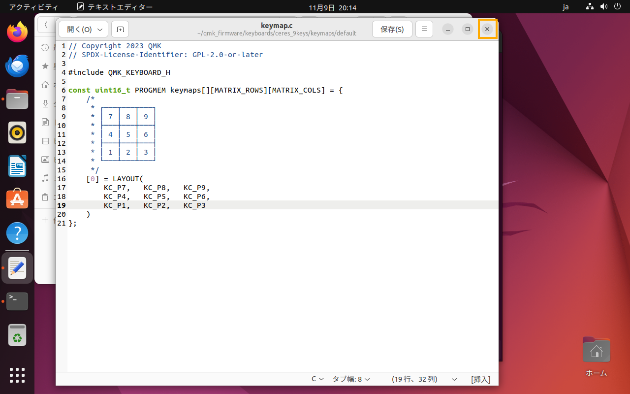Open LibreOffice Writer from the dock

coord(17,166)
